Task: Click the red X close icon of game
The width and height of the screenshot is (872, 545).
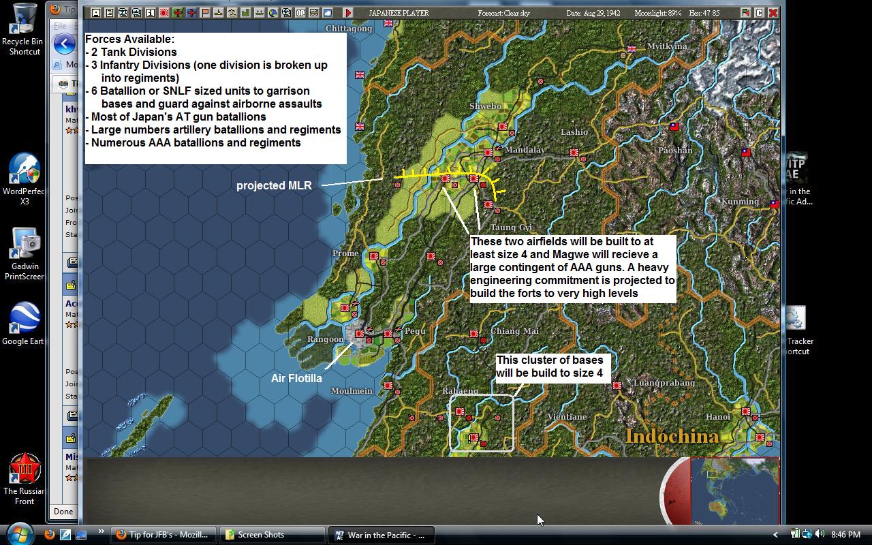Action: (773, 12)
